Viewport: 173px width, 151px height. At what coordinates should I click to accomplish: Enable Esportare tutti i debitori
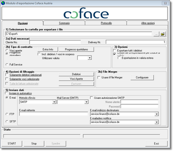coord(115,51)
